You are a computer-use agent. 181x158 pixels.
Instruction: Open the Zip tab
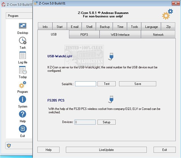click(168, 27)
